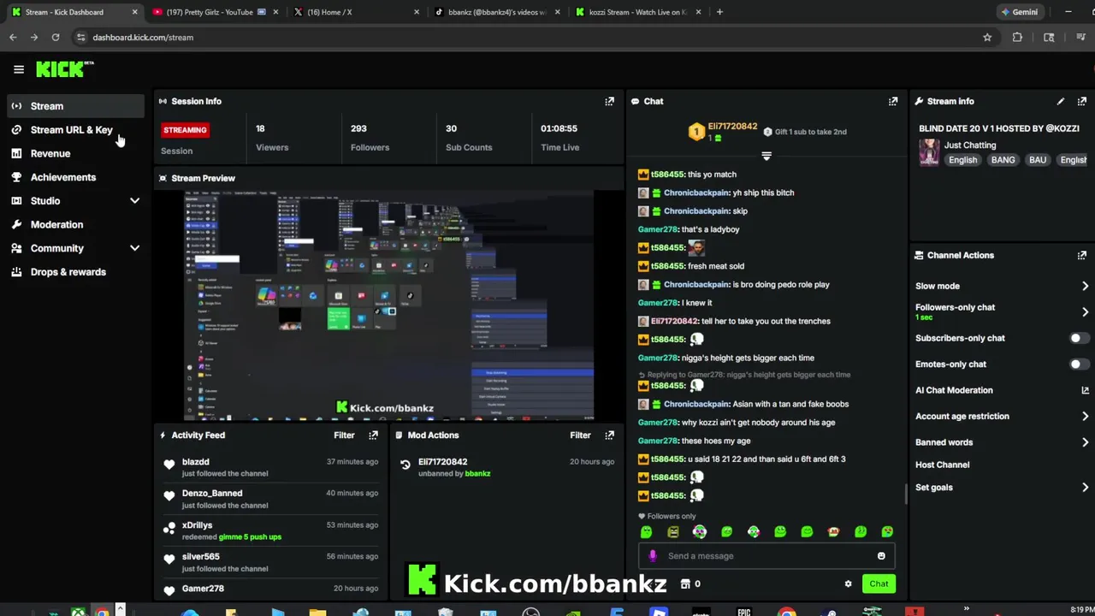
Task: Click Host Channel action
Action: (942, 465)
